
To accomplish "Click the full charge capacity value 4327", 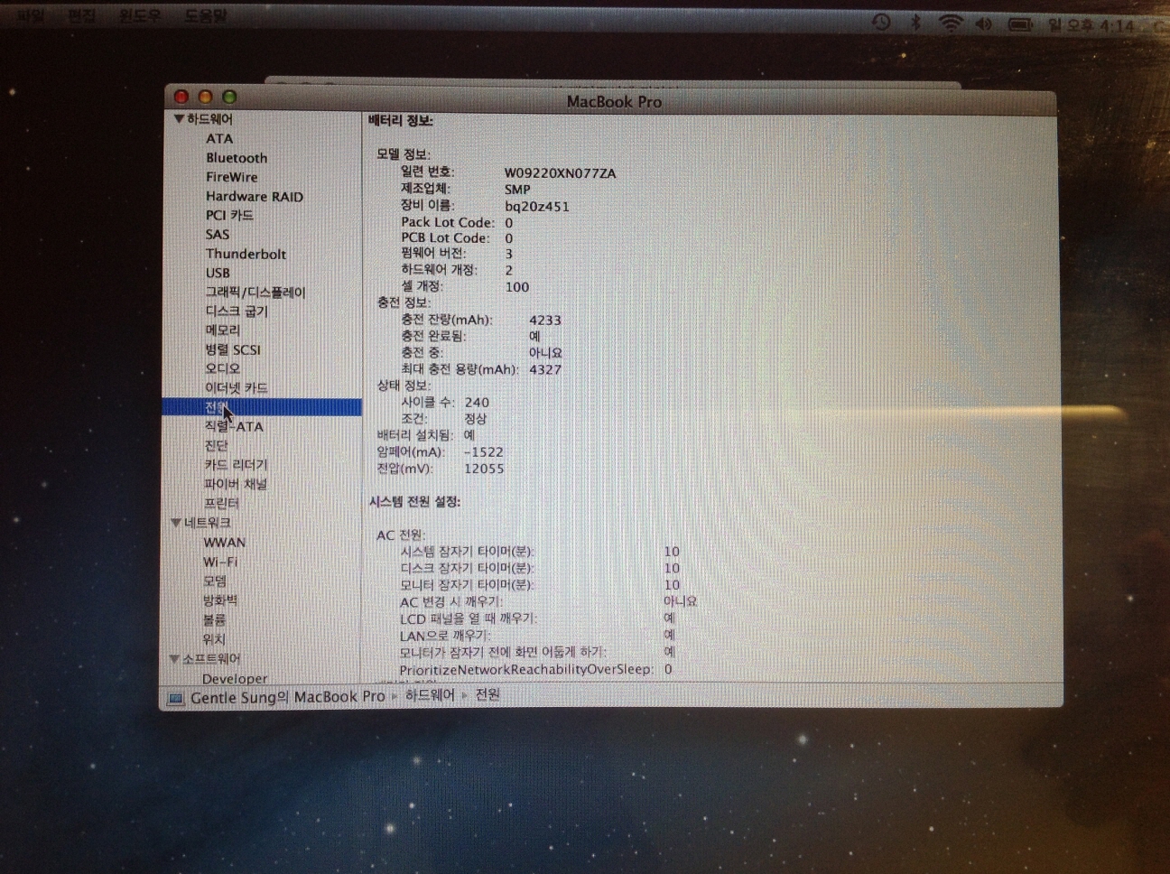I will (x=545, y=369).
